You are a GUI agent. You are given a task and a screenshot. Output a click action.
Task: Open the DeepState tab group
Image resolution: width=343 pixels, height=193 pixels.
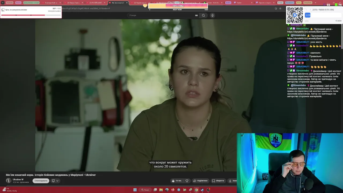pyautogui.click(x=308, y=3)
